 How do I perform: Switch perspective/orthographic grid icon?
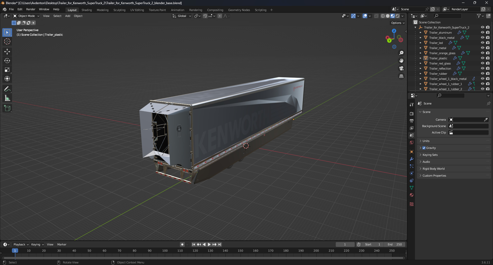(x=401, y=76)
